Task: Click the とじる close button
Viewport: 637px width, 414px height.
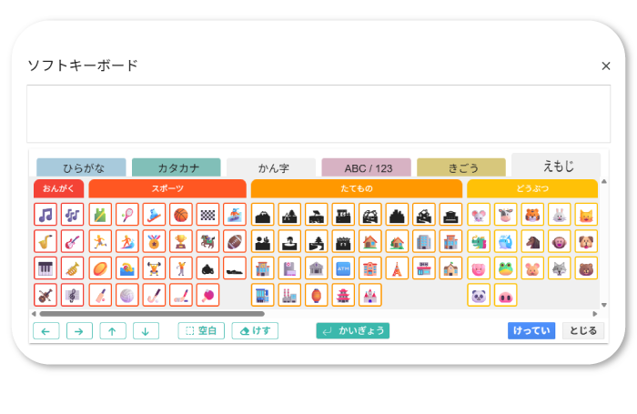Action: point(582,331)
